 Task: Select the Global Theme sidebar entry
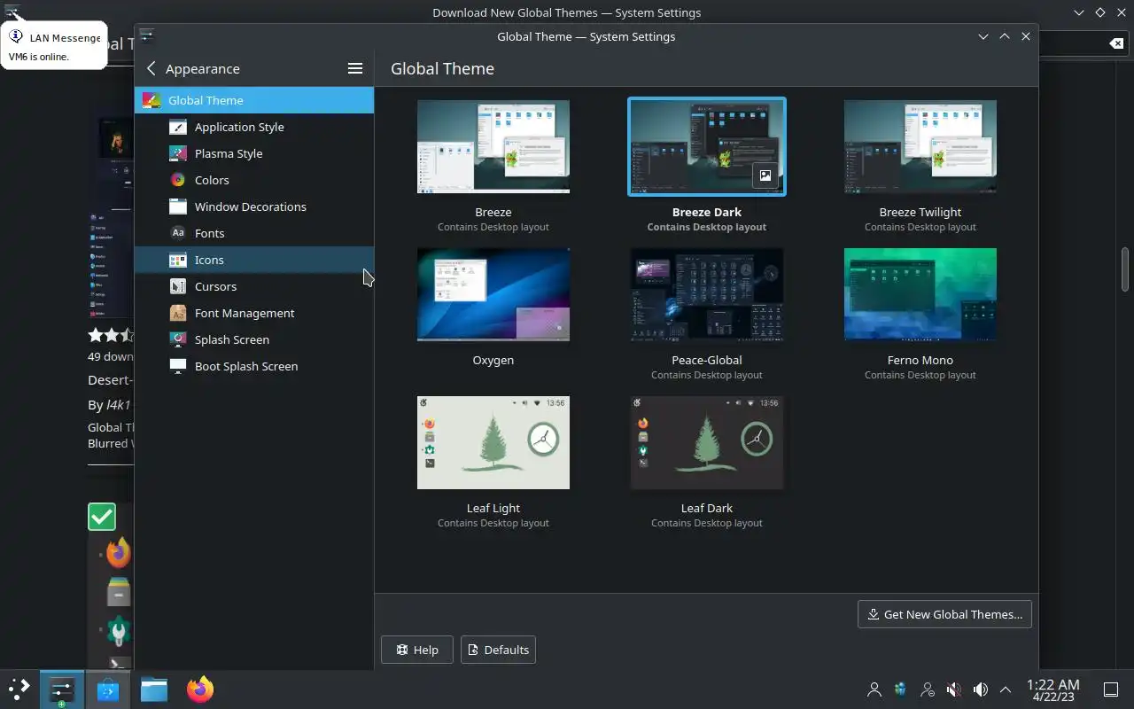tap(253, 100)
